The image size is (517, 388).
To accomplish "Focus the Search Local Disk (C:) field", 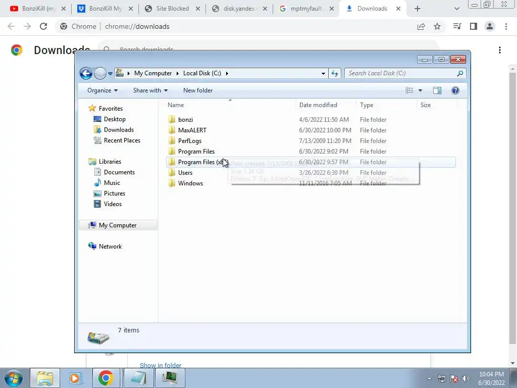I will click(x=405, y=73).
